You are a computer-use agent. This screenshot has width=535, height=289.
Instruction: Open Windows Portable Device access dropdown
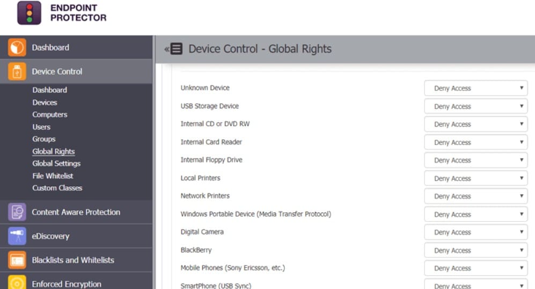[476, 214]
